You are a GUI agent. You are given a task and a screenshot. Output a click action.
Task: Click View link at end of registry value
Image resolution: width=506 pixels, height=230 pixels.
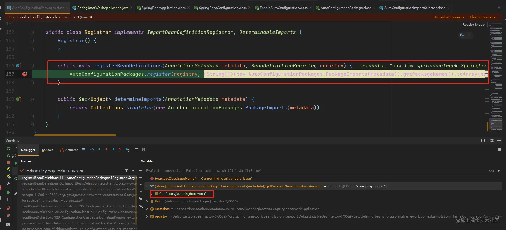click(x=498, y=216)
